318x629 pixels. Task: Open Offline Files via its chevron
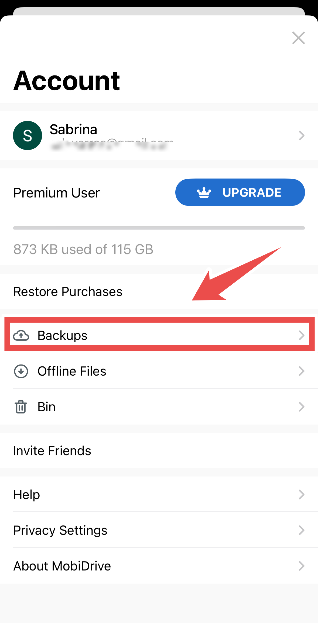tap(302, 371)
